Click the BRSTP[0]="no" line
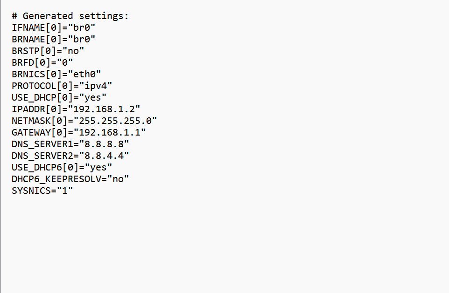Image resolution: width=449 pixels, height=293 pixels. pos(48,51)
